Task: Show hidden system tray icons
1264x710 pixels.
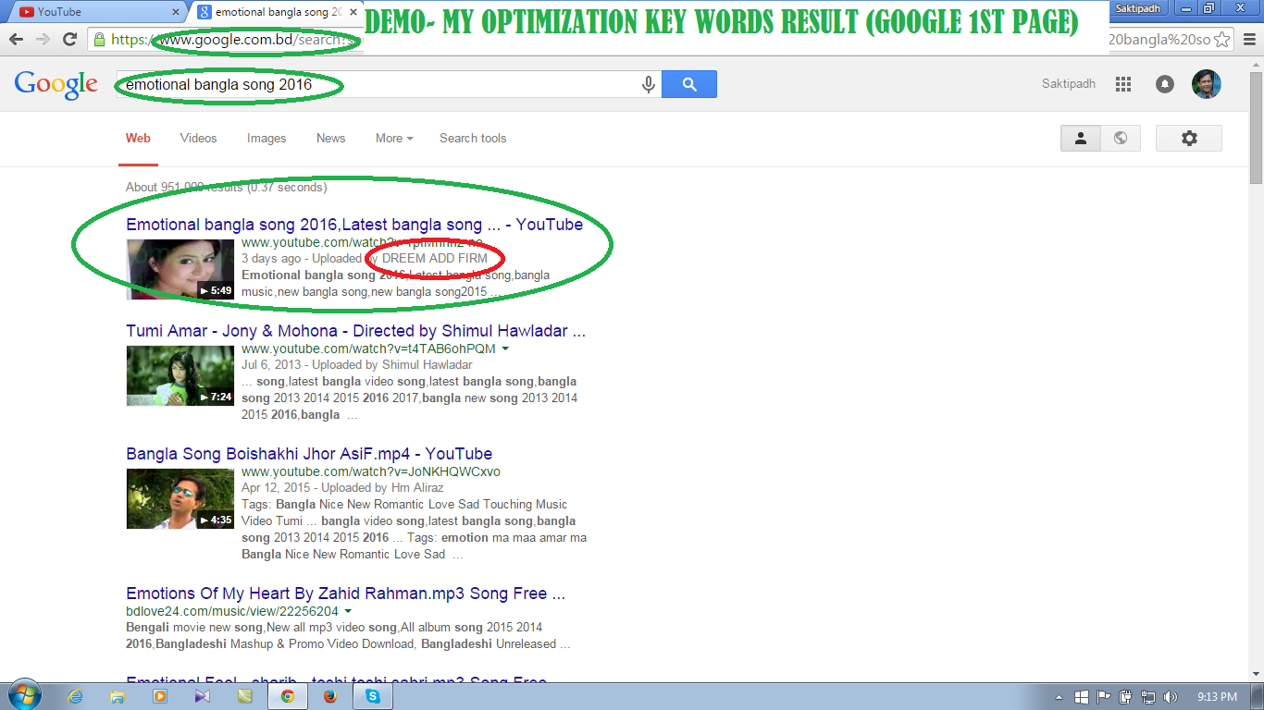Action: (x=1059, y=697)
